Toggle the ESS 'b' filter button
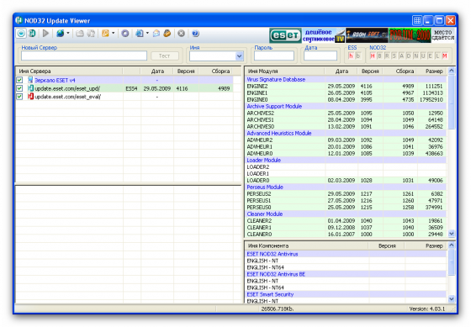Screen dimensions: 471x327 pos(358,55)
